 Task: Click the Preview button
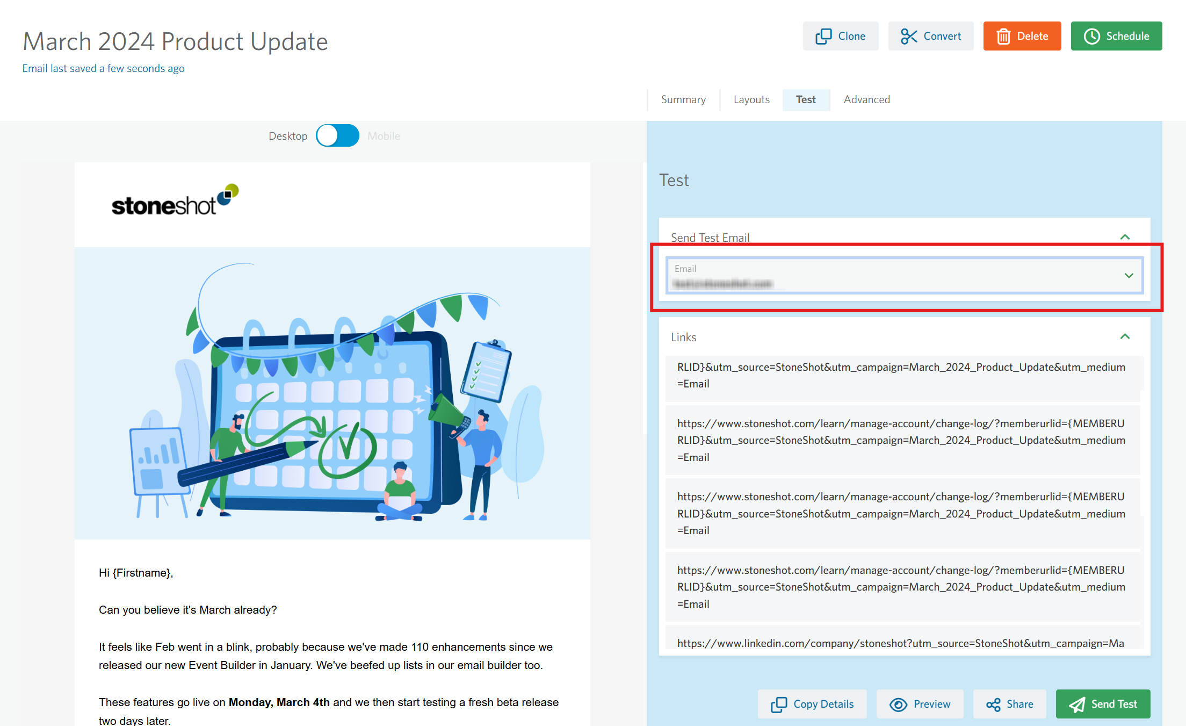[920, 704]
